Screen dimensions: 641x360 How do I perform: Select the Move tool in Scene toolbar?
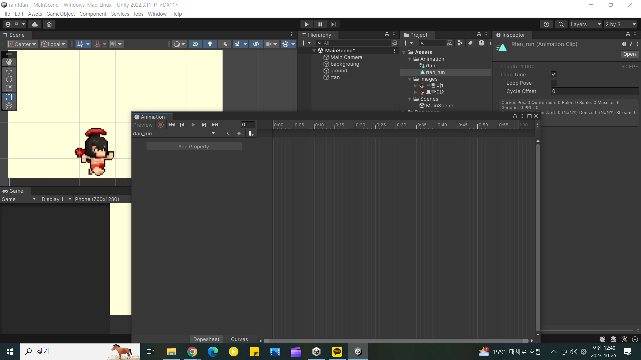pyautogui.click(x=9, y=71)
